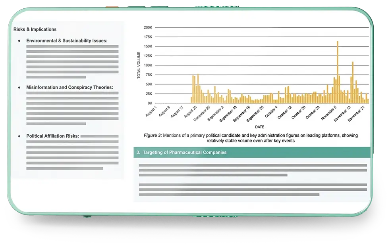Click the 'DATE' x-axis title
The height and width of the screenshot is (245, 392).
(259, 127)
